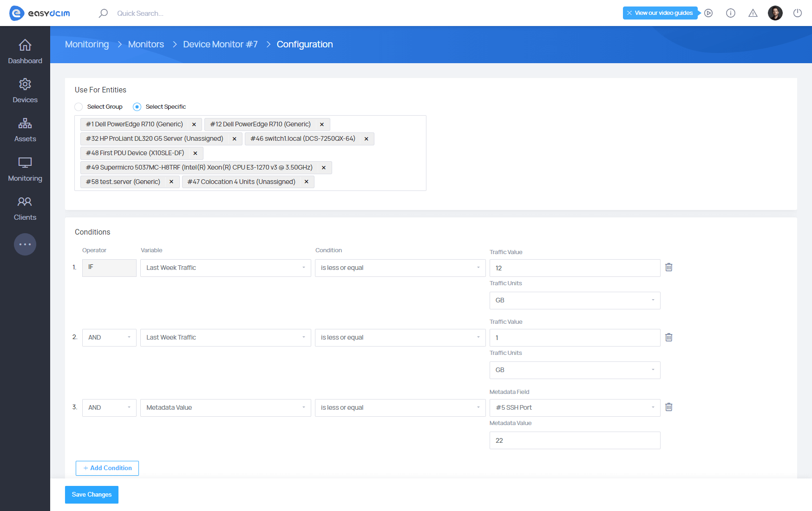812x511 pixels.
Task: Open the user avatar menu
Action: click(x=775, y=13)
